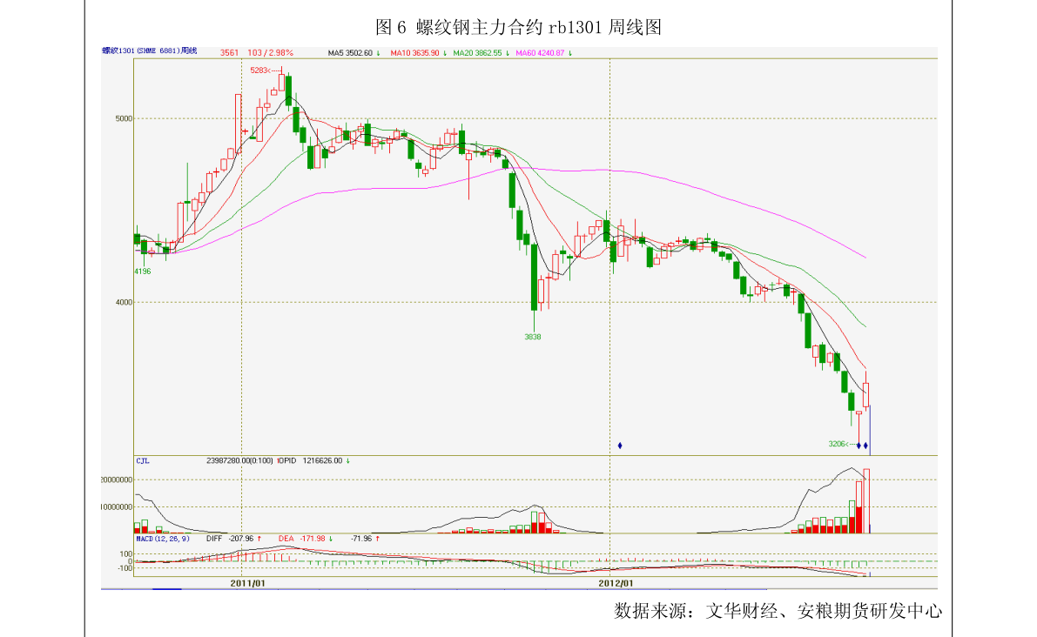The width and height of the screenshot is (1037, 637).
Task: Click the 2011/01 date axis label
Action: pyautogui.click(x=247, y=582)
